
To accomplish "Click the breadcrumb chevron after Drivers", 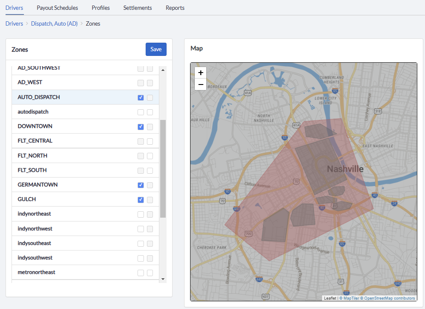I will [26, 24].
